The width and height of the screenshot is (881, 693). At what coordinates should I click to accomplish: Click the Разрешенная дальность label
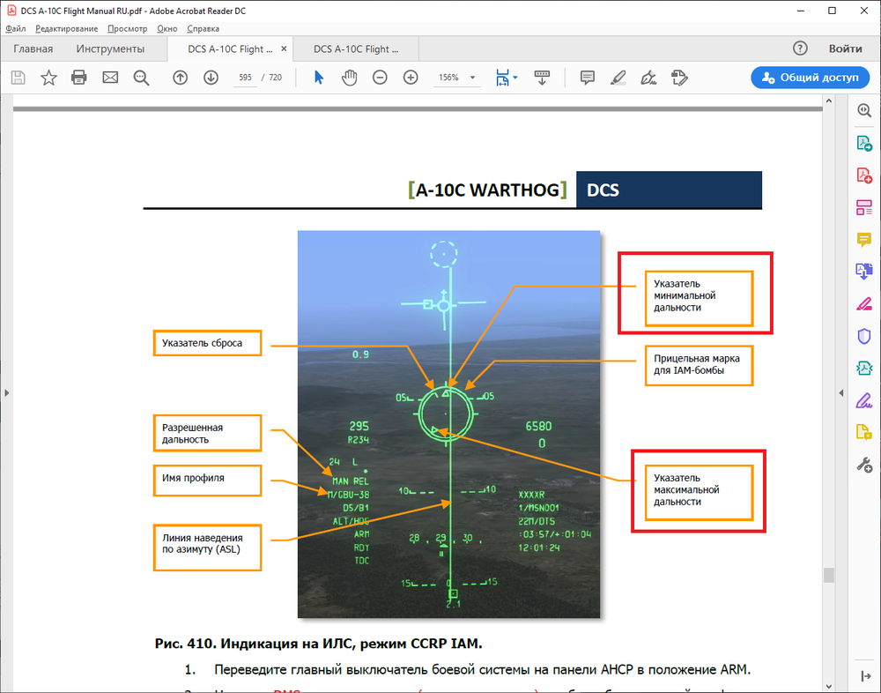207,433
